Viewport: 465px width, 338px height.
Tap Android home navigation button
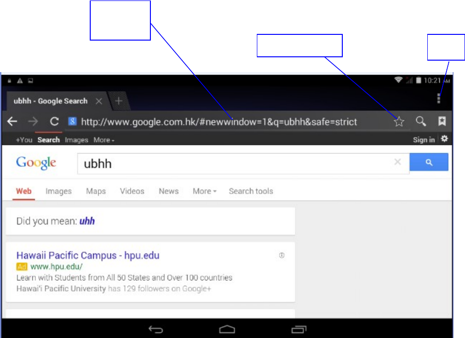227,329
